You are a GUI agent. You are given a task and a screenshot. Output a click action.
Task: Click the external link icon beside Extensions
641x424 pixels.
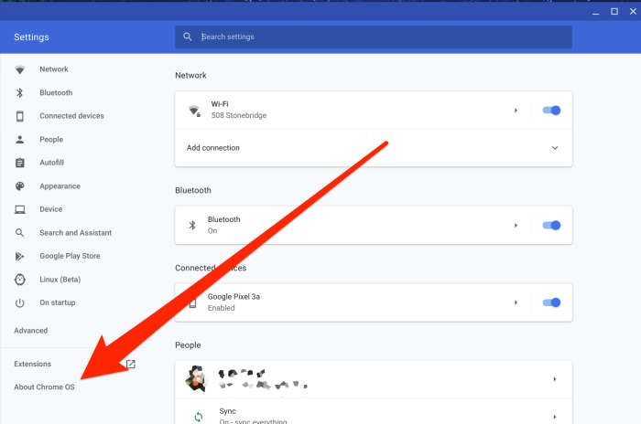[x=130, y=364]
